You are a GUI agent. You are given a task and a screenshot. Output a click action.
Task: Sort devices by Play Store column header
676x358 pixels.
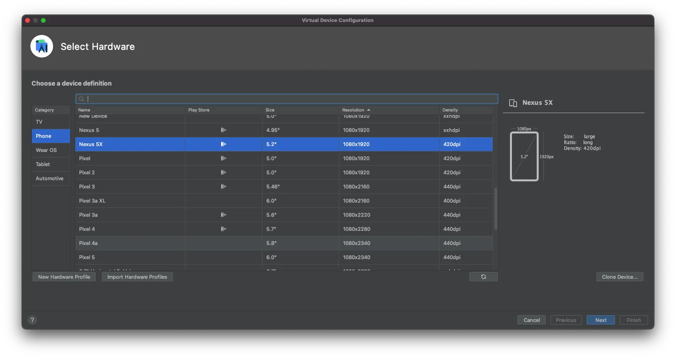click(223, 110)
